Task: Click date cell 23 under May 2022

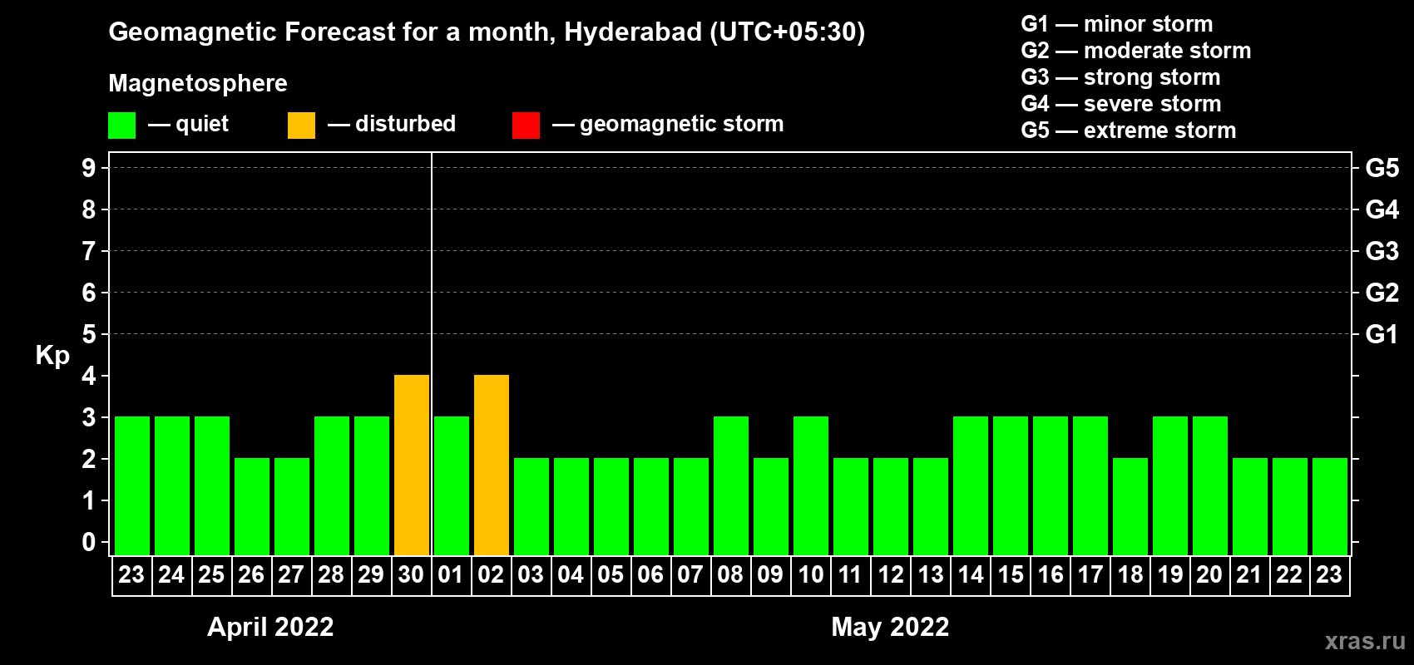Action: click(x=1329, y=575)
